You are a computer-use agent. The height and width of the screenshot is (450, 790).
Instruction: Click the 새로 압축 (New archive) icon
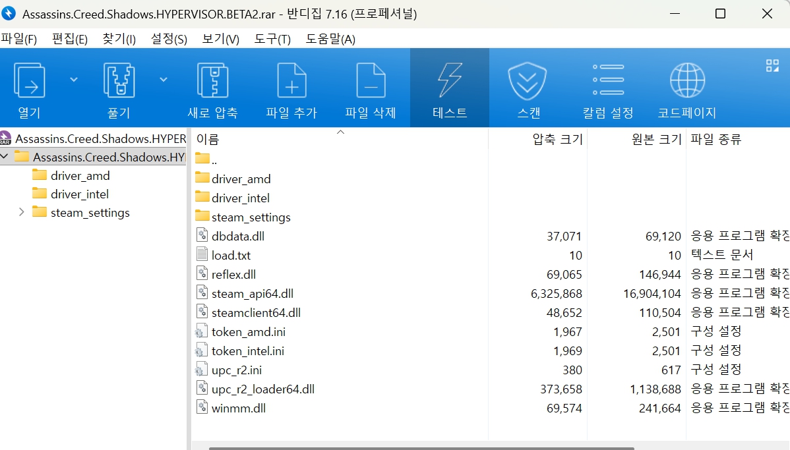pyautogui.click(x=212, y=81)
